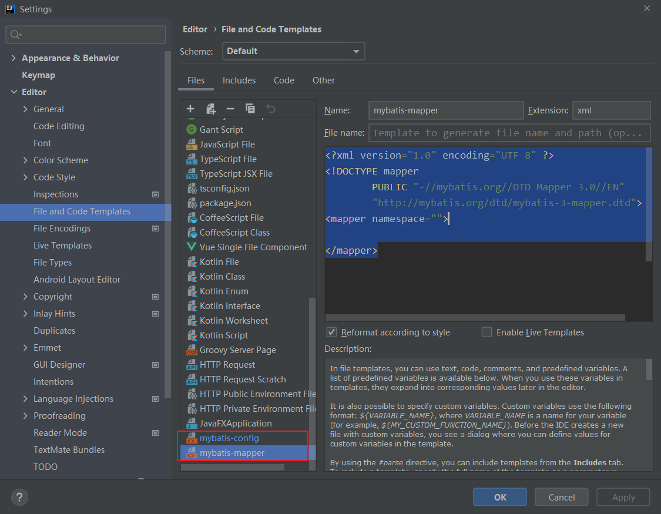Expand the Emmet node
Screen dimensions: 661x514
click(x=25, y=348)
